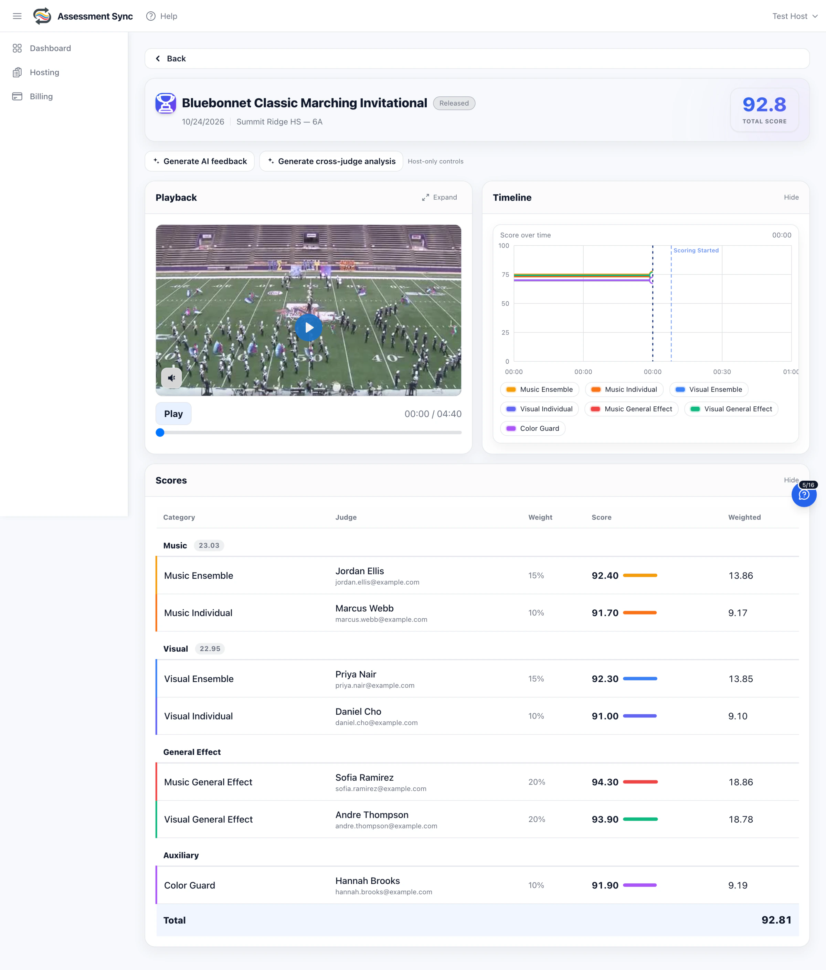Open the floating help chat icon
Viewport: 826px width, 970px height.
pyautogui.click(x=804, y=494)
